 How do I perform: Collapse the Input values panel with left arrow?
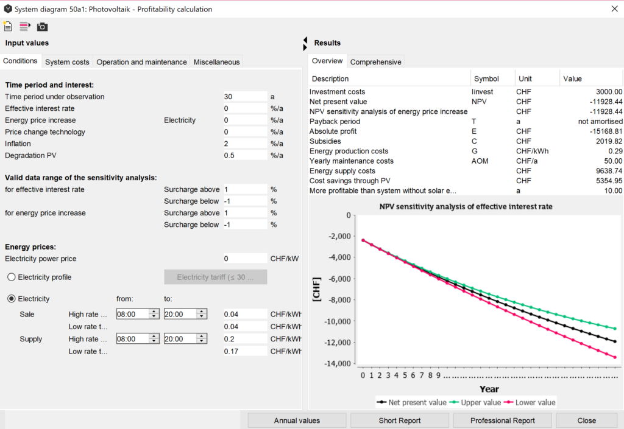coord(305,40)
